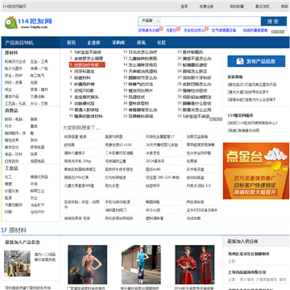Select 交通运输 category
Screen dimensions: 290x290
coord(37,97)
